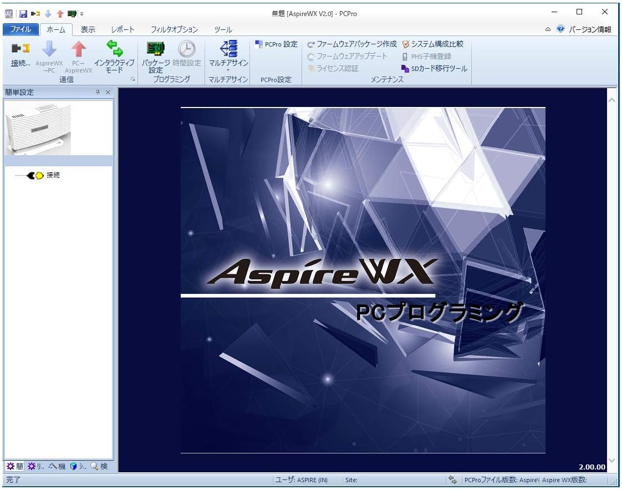Click the マルチアサイン group label

(x=228, y=80)
